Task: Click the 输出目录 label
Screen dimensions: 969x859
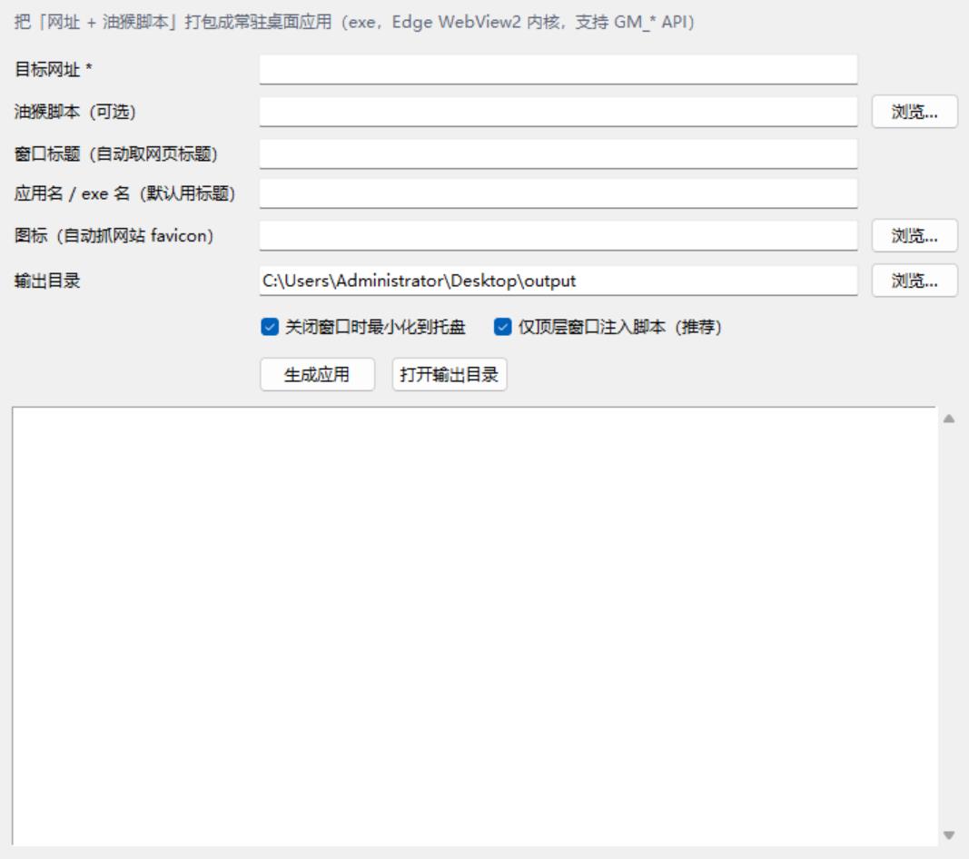Action: 47,281
